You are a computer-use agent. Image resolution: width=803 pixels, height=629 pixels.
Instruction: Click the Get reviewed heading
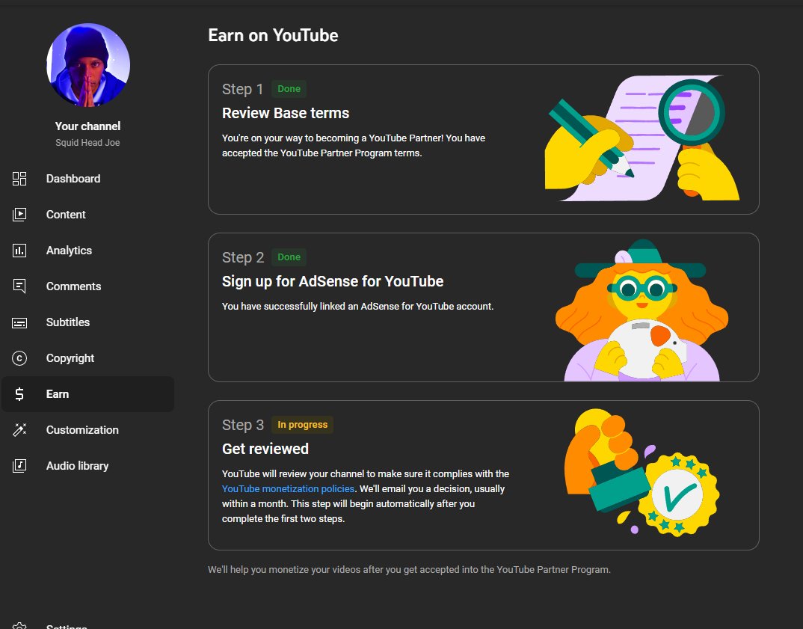click(265, 449)
